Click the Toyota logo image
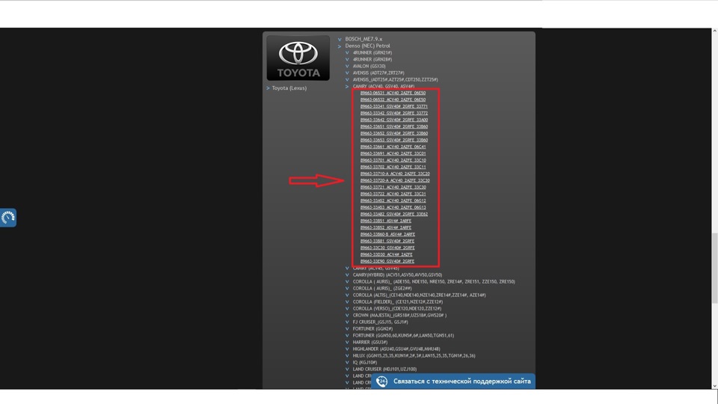 (298, 58)
